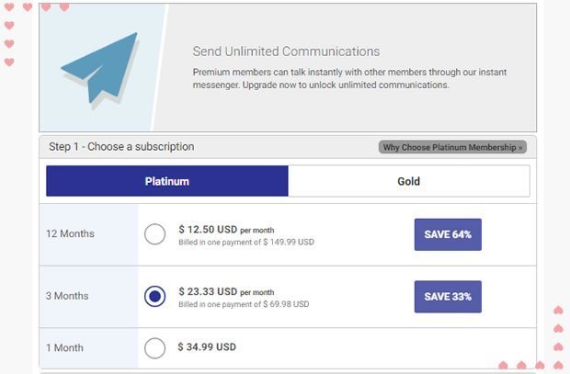
Task: Click the $ 34.99 USD price text
Action: [207, 347]
